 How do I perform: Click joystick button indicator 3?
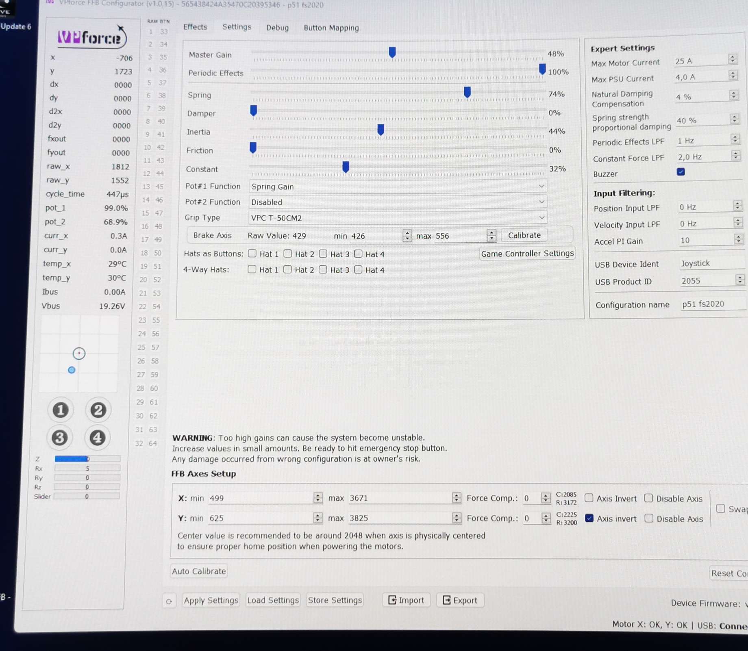pyautogui.click(x=60, y=438)
